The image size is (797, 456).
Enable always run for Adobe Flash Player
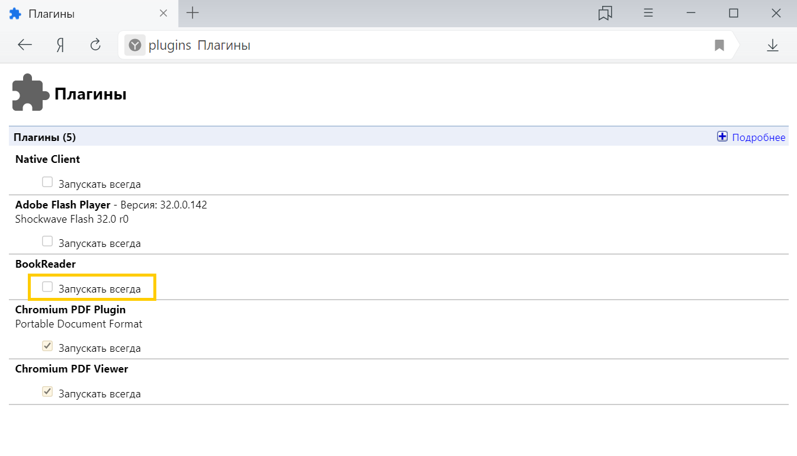click(x=47, y=241)
